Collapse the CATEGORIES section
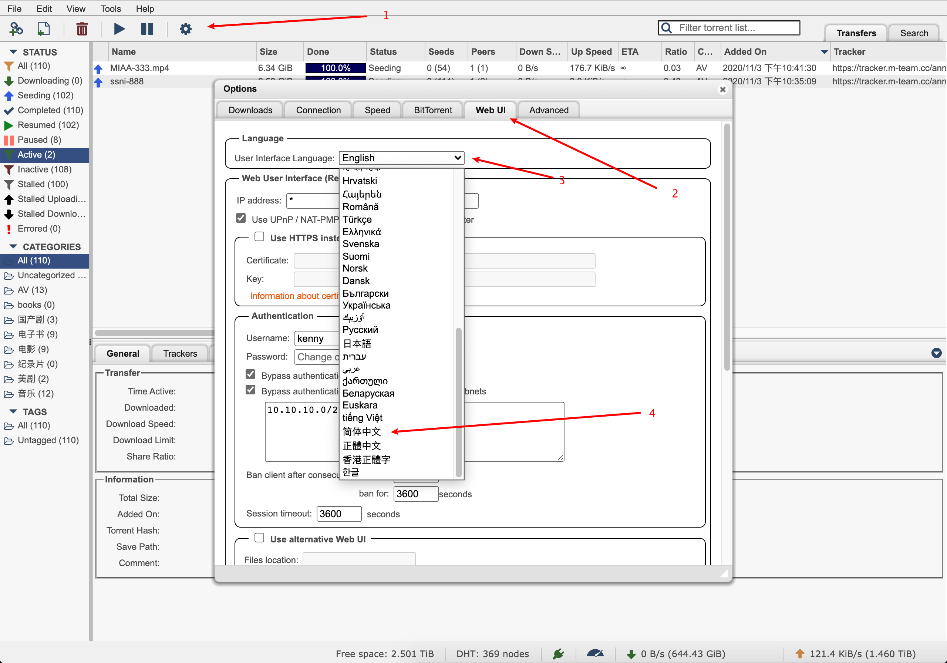Image resolution: width=947 pixels, height=663 pixels. [x=13, y=247]
